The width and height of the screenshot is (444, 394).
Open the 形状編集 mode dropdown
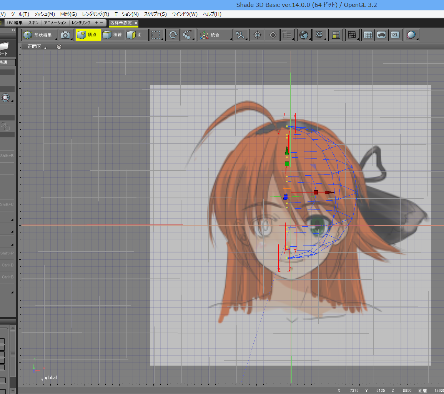40,35
